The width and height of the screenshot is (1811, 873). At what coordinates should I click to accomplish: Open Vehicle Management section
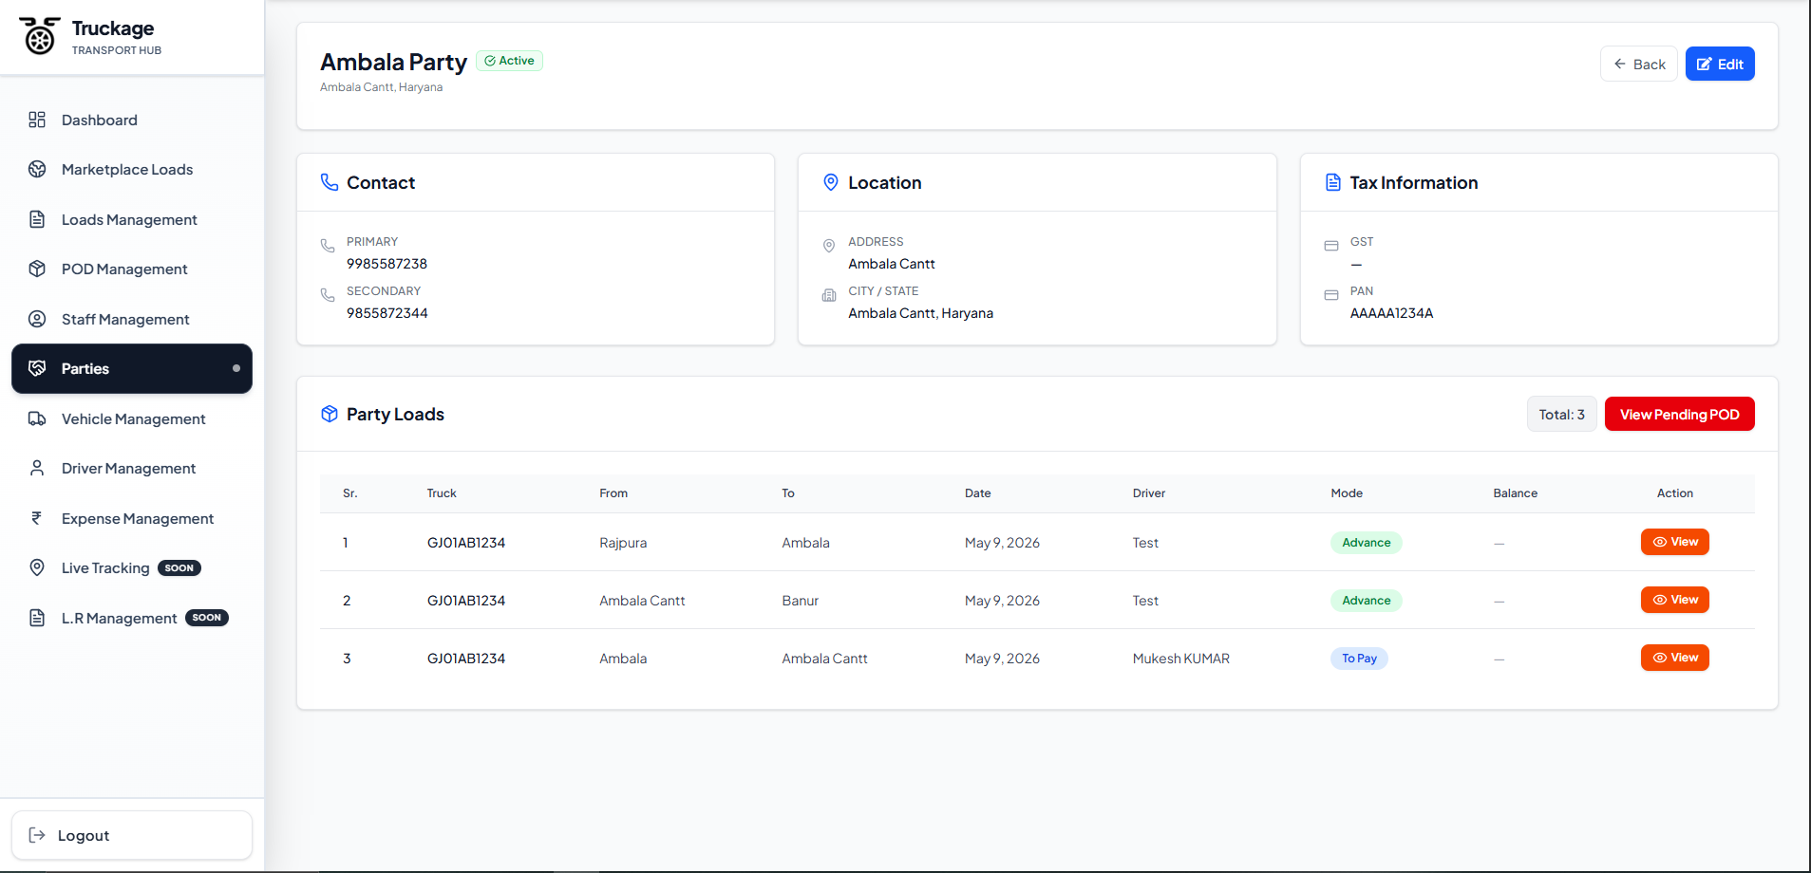pyautogui.click(x=132, y=418)
